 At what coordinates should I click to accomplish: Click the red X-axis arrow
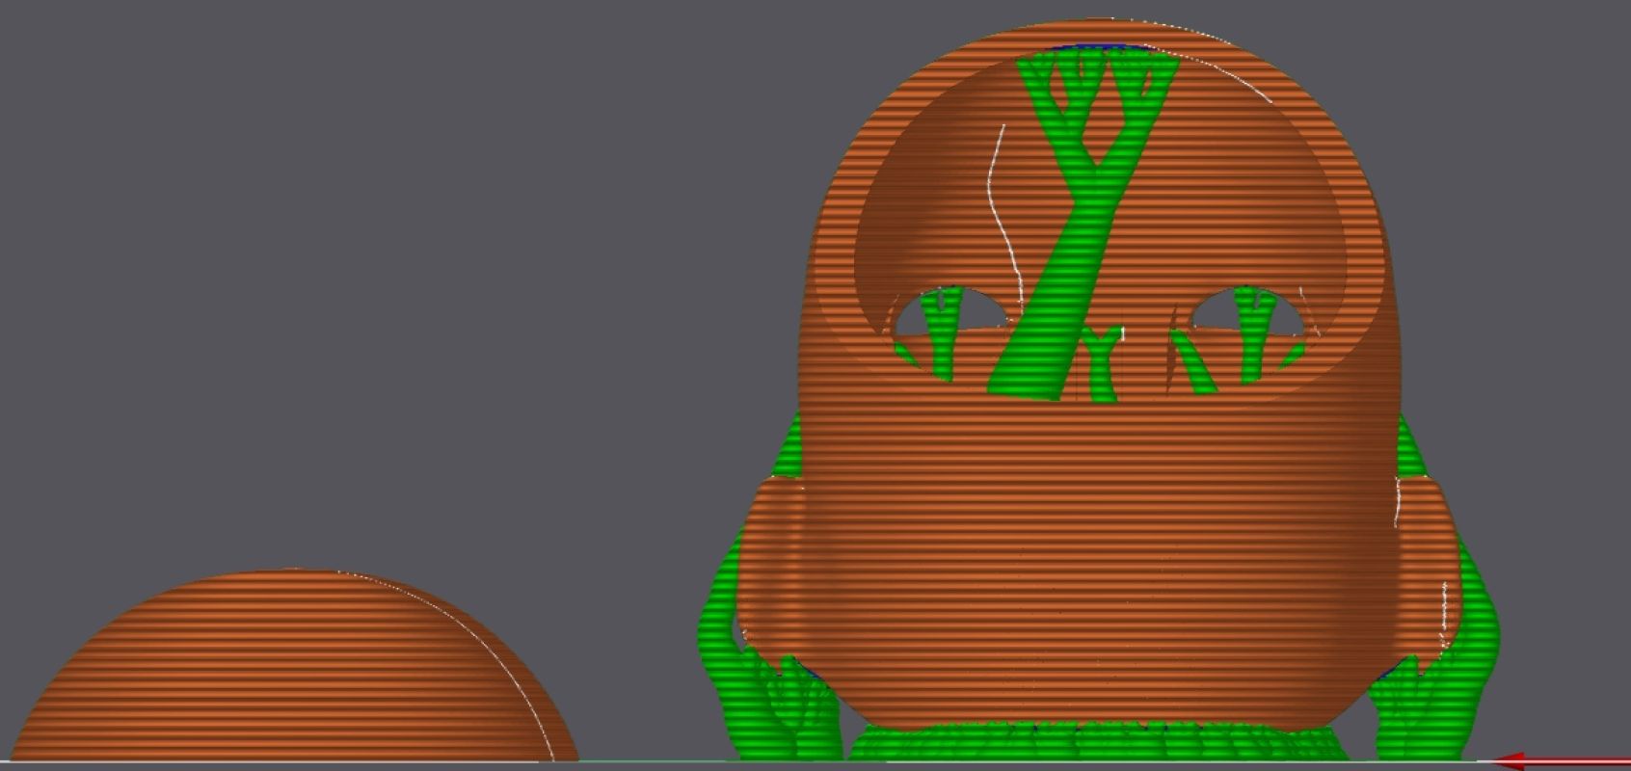(1562, 761)
